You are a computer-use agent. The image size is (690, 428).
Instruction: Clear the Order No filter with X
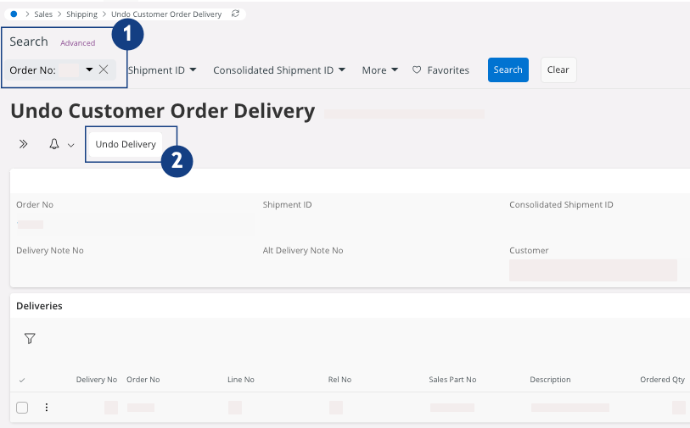pos(104,70)
